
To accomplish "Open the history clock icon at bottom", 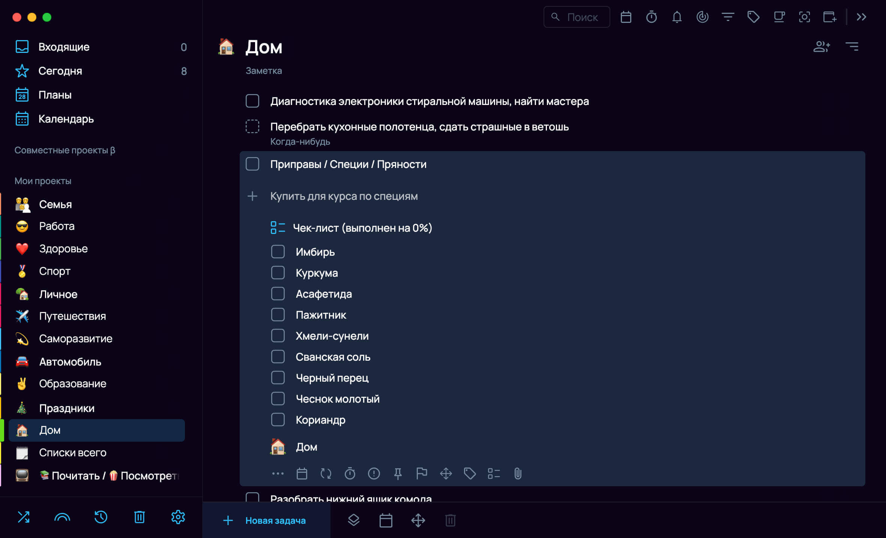I will [x=101, y=517].
